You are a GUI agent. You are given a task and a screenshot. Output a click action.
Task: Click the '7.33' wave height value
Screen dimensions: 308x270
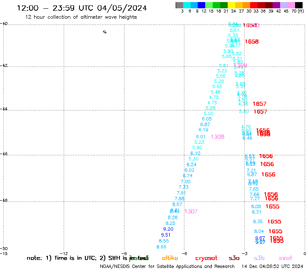click(184, 187)
